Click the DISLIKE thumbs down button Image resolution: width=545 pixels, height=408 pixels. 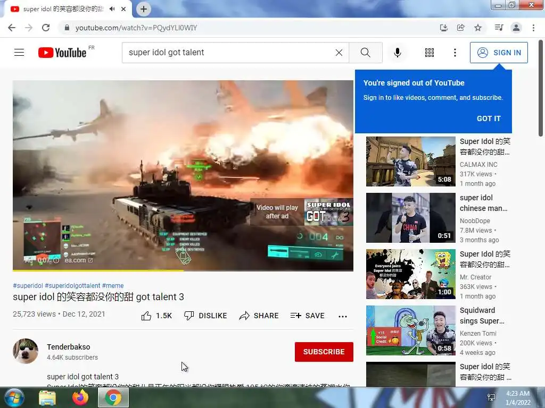click(205, 316)
